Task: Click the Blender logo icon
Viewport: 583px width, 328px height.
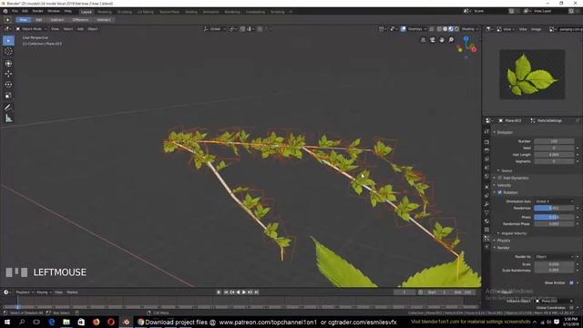Action: [5, 12]
